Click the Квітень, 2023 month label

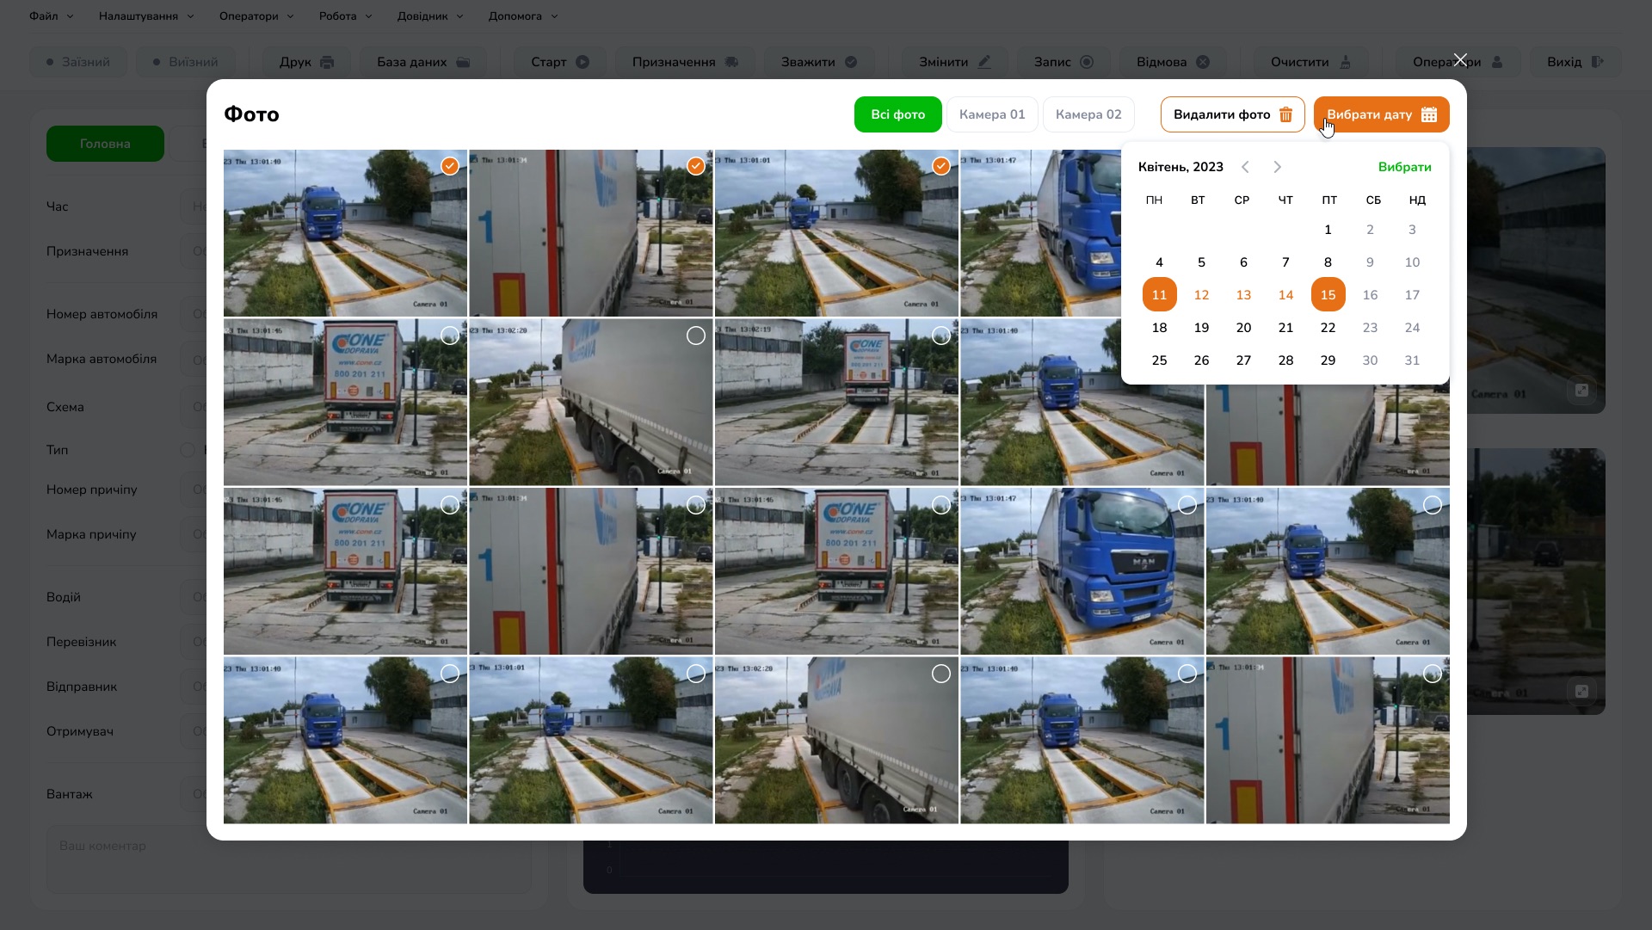(1180, 167)
